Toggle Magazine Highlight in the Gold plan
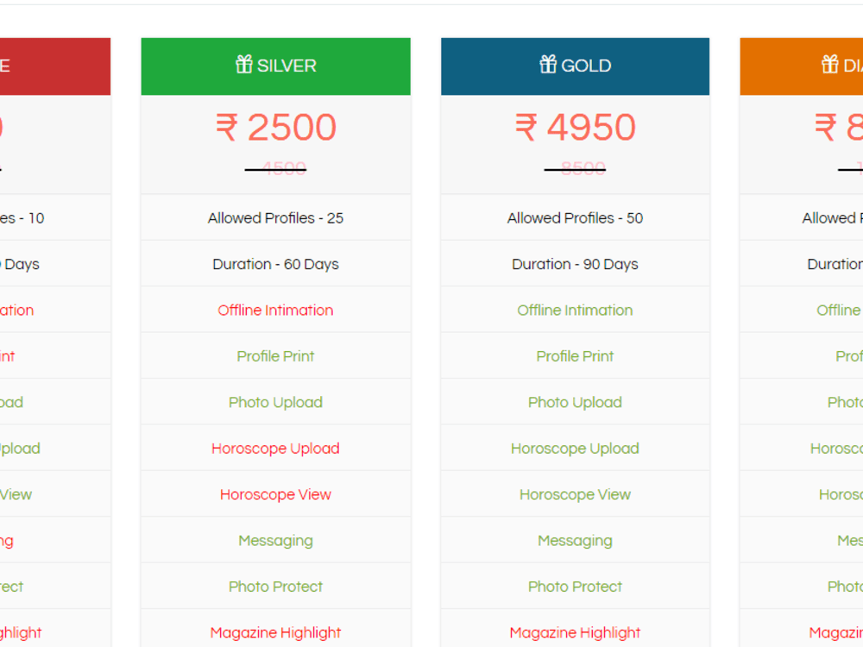863x647 pixels. (575, 632)
